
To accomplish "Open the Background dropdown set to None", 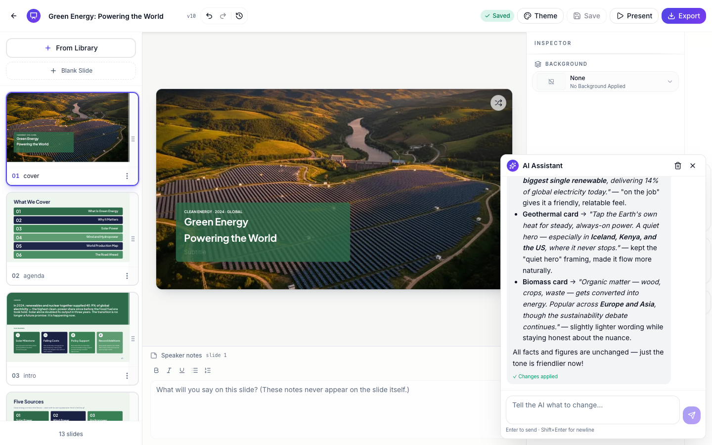I will point(605,82).
